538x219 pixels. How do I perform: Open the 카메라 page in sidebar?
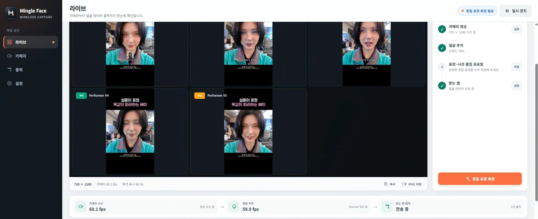(x=31, y=56)
